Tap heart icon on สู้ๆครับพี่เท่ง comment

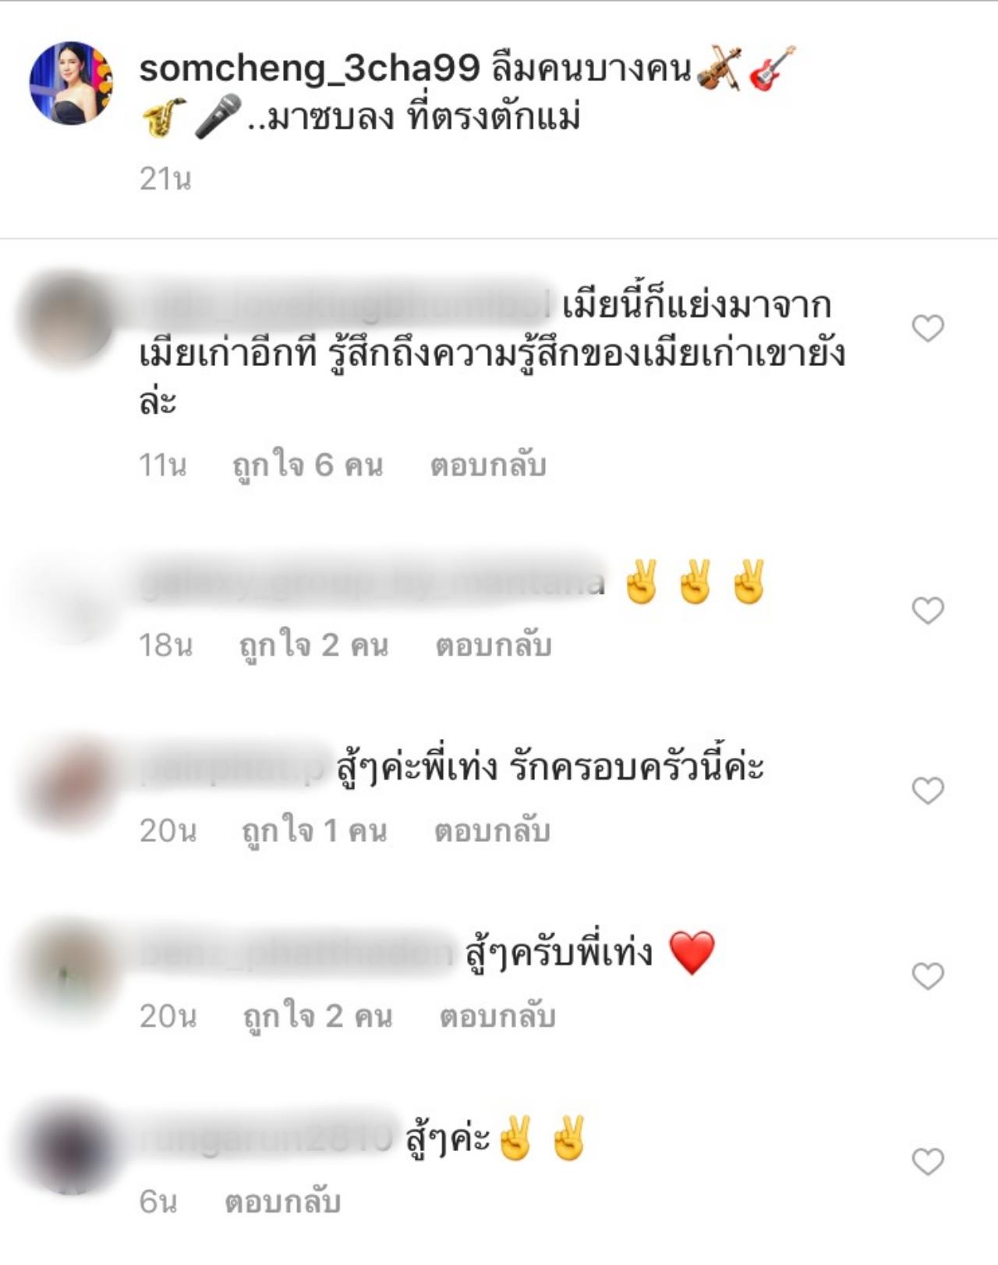928,975
